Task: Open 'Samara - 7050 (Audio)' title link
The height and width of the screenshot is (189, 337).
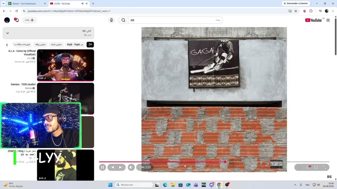Action: click(23, 85)
